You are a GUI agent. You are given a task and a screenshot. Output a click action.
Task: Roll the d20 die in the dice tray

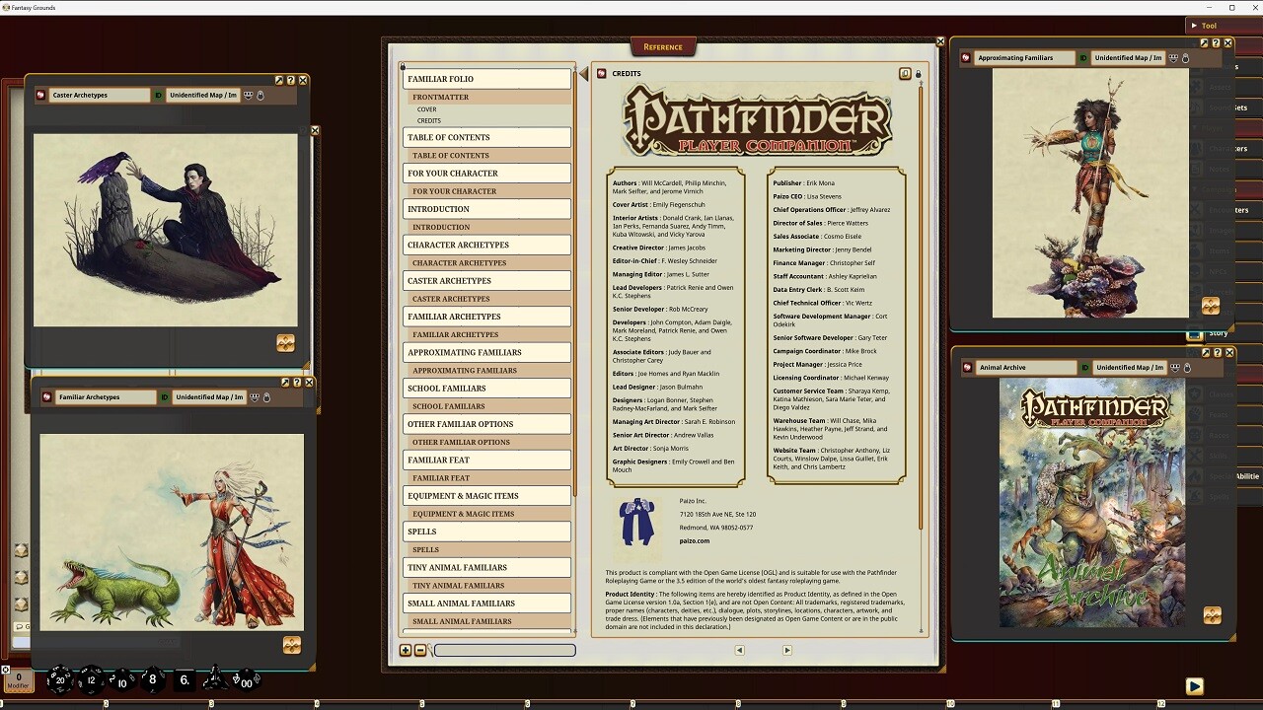click(x=59, y=679)
